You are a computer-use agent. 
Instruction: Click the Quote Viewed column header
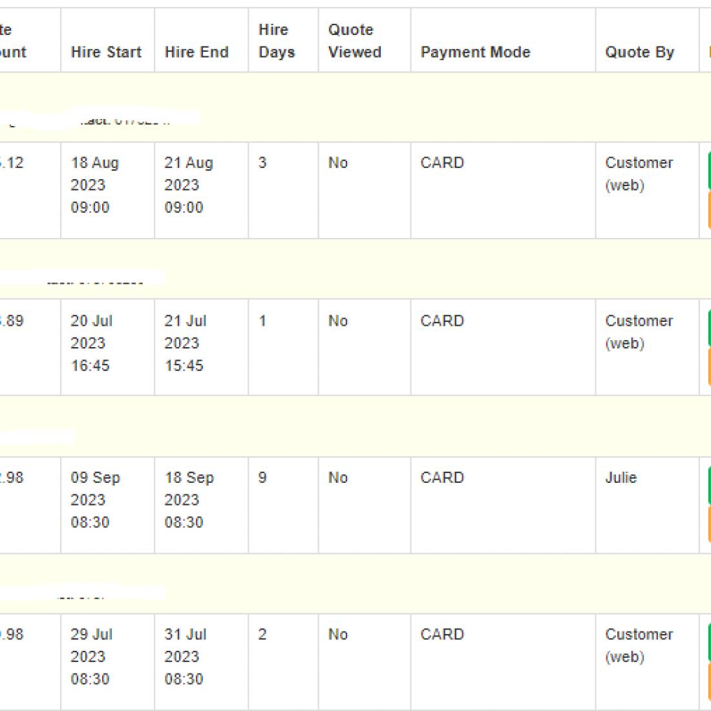tap(354, 41)
